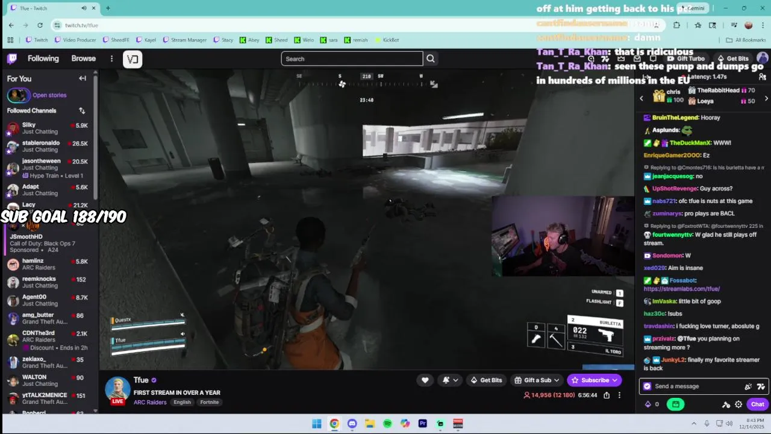View site information icon in address bar

point(57,25)
